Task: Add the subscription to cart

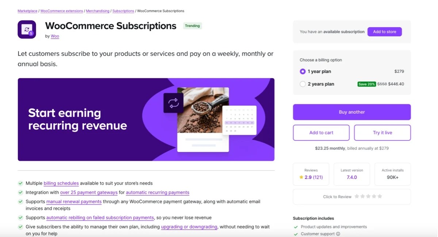Action: (321, 132)
